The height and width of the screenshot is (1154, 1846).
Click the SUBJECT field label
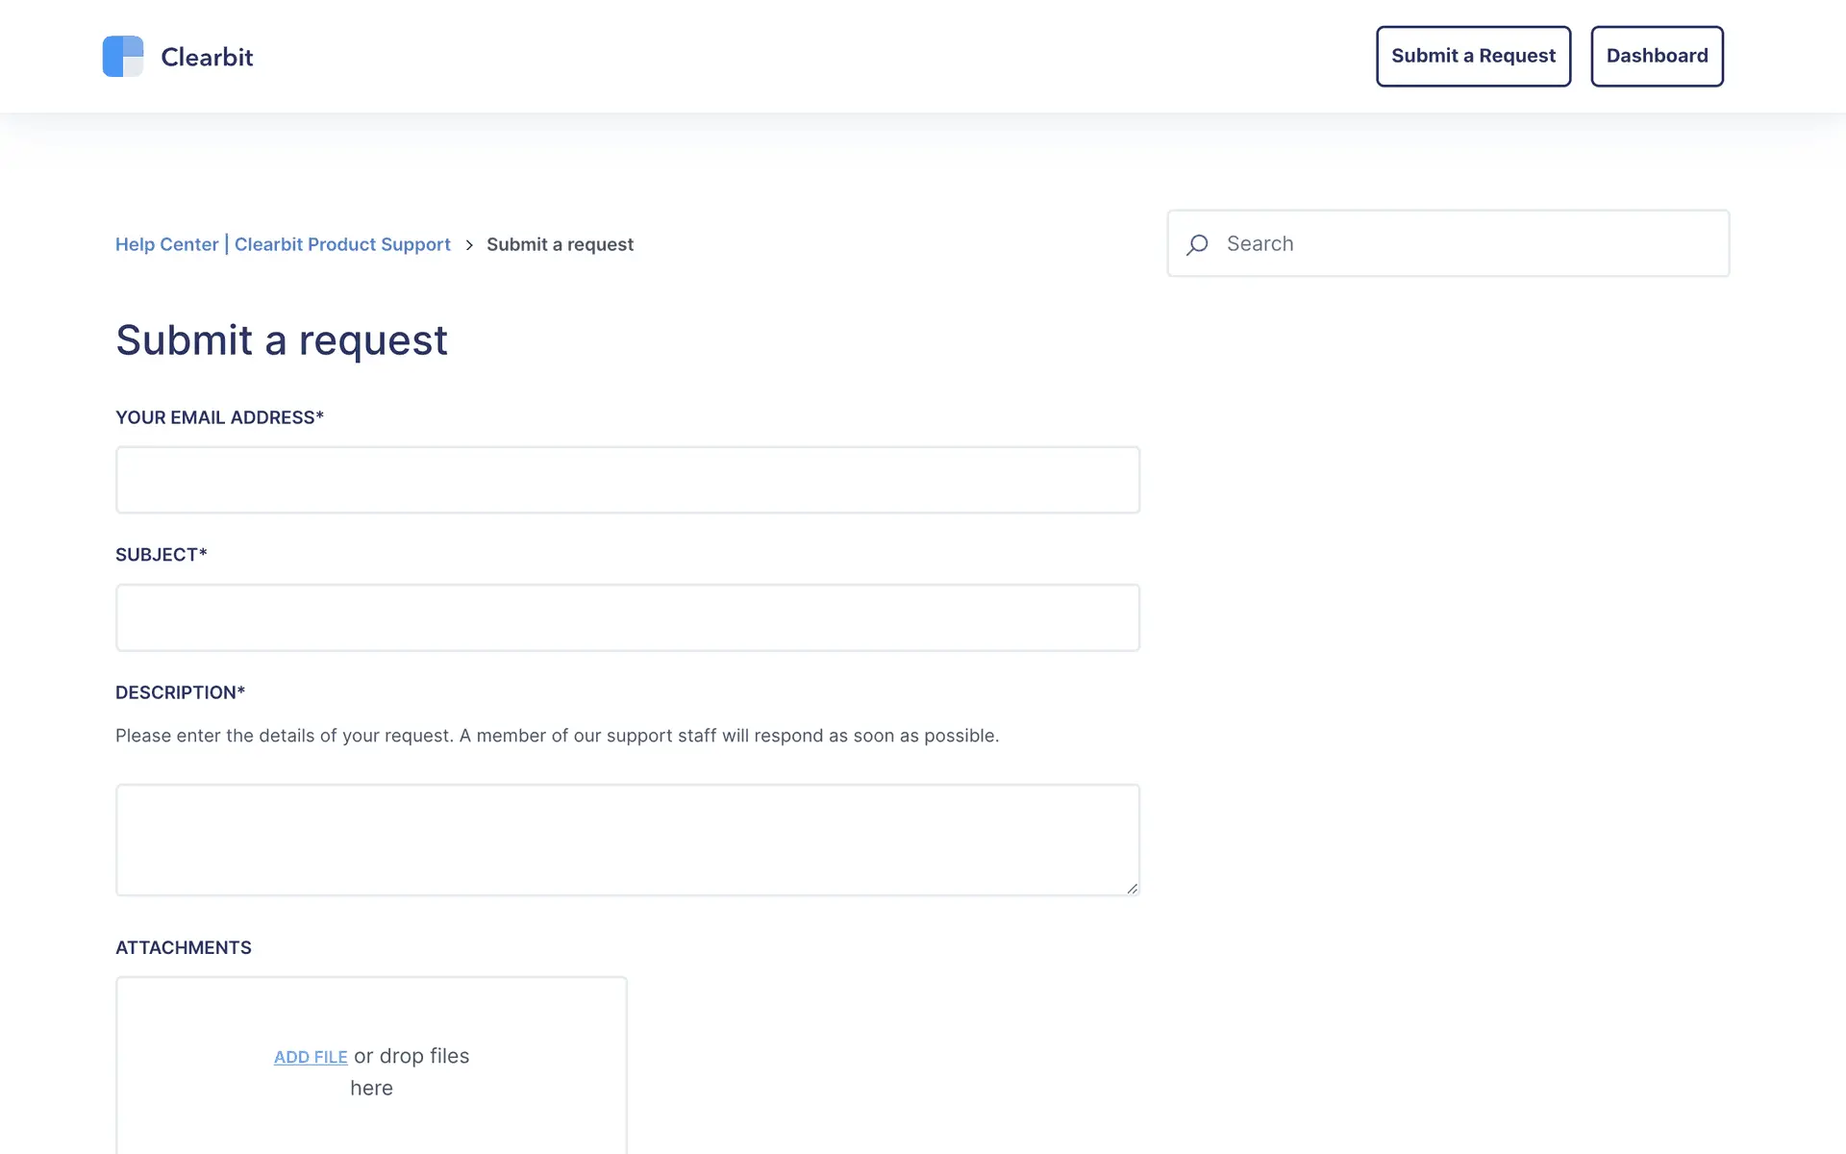[x=162, y=555]
